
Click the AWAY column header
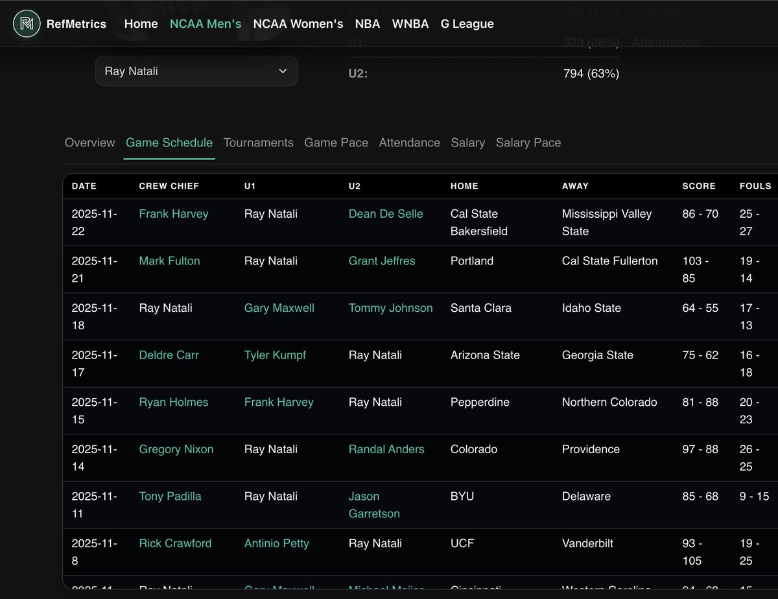pyautogui.click(x=575, y=186)
